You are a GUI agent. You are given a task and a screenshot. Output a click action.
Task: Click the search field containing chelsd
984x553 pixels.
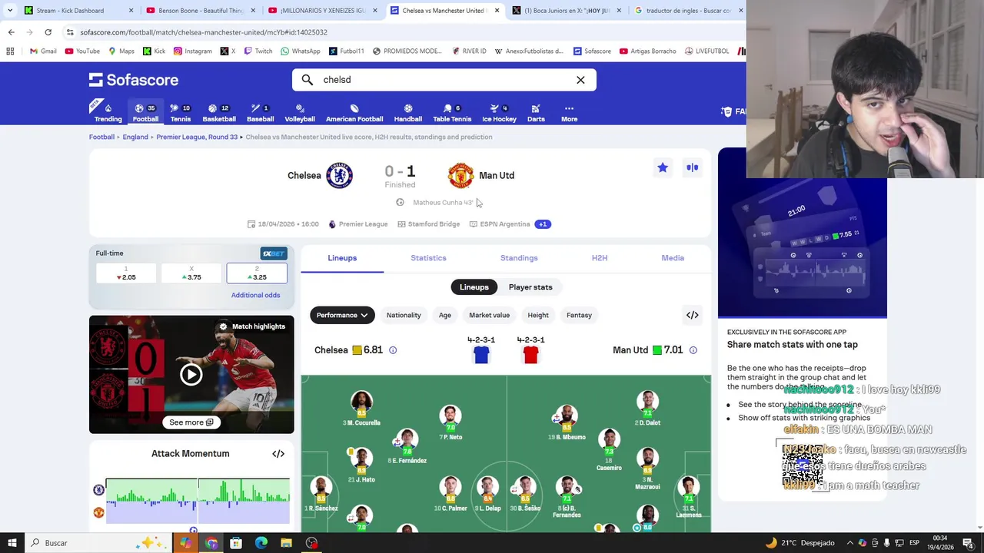point(444,80)
